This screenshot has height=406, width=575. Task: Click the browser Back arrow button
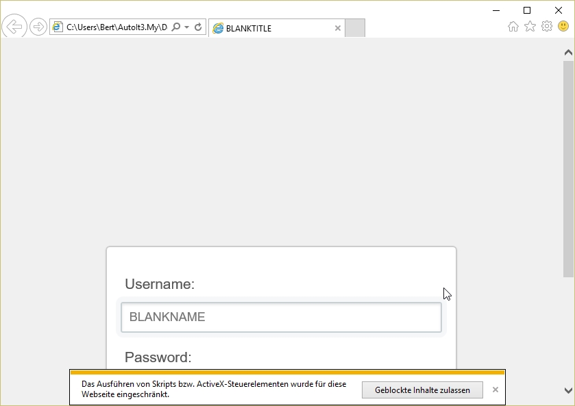click(x=14, y=27)
